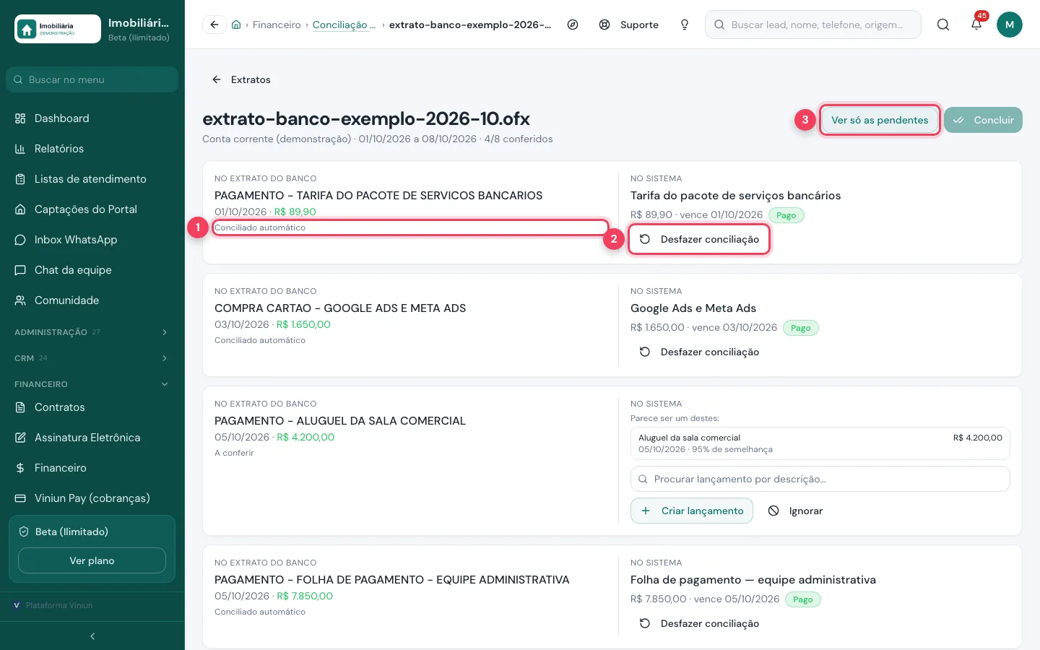Click the search magnifier button
The width and height of the screenshot is (1040, 650).
(943, 25)
